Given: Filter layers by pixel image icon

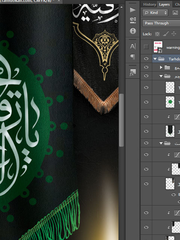Looking at the screenshot, I should coord(175,12).
